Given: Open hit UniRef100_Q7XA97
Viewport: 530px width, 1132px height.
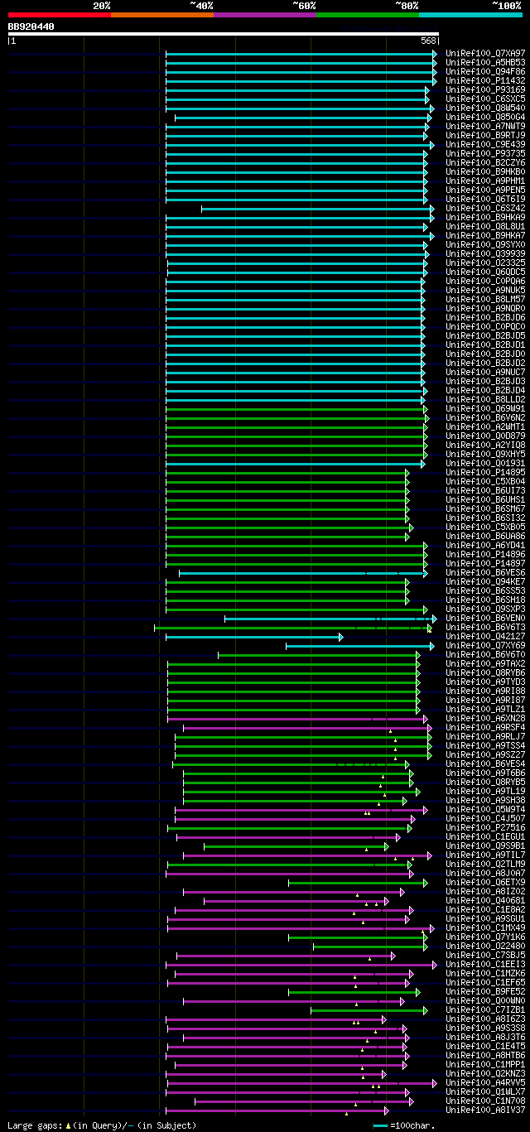Looking at the screenshot, I should pos(485,53).
